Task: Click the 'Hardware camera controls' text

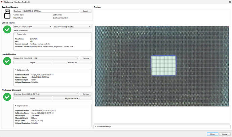Action: (x=40, y=44)
